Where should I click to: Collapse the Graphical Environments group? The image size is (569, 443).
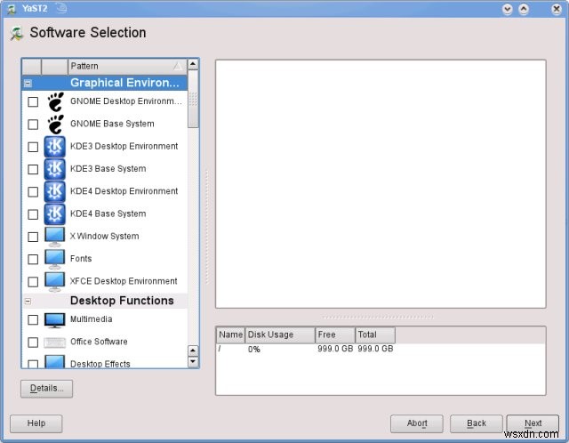pos(28,84)
